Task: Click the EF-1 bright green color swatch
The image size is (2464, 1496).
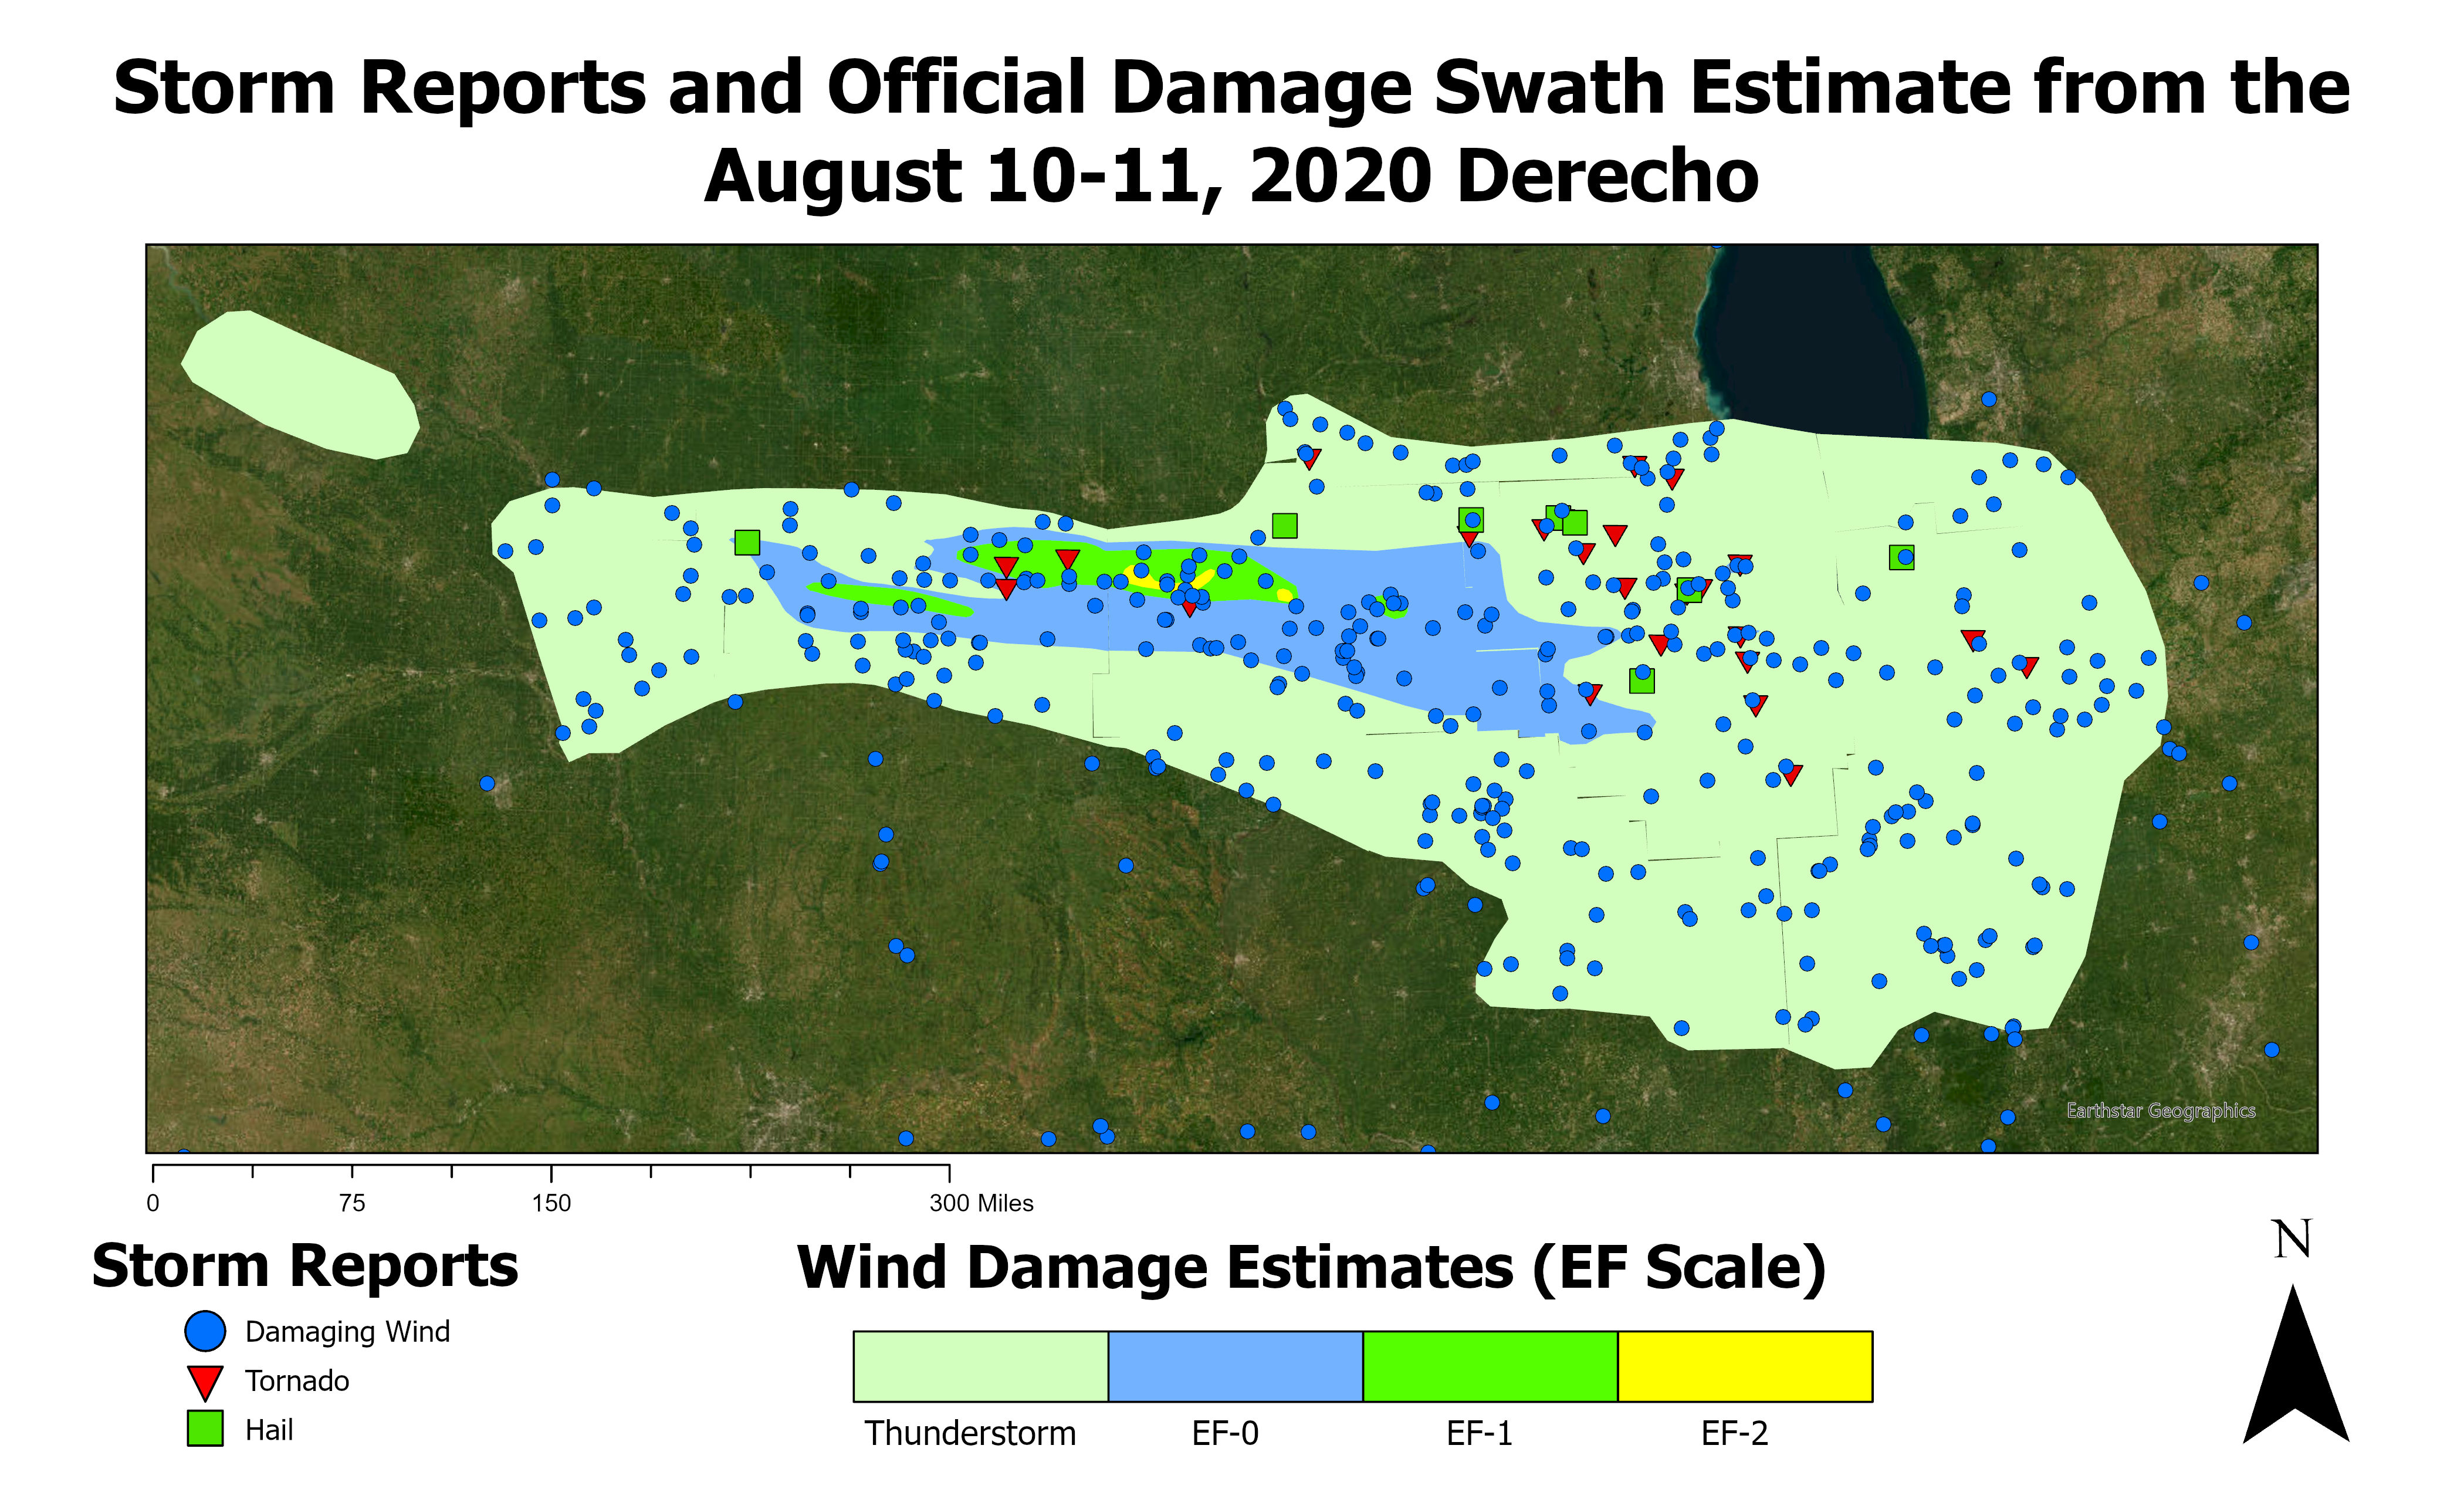Action: (1490, 1366)
